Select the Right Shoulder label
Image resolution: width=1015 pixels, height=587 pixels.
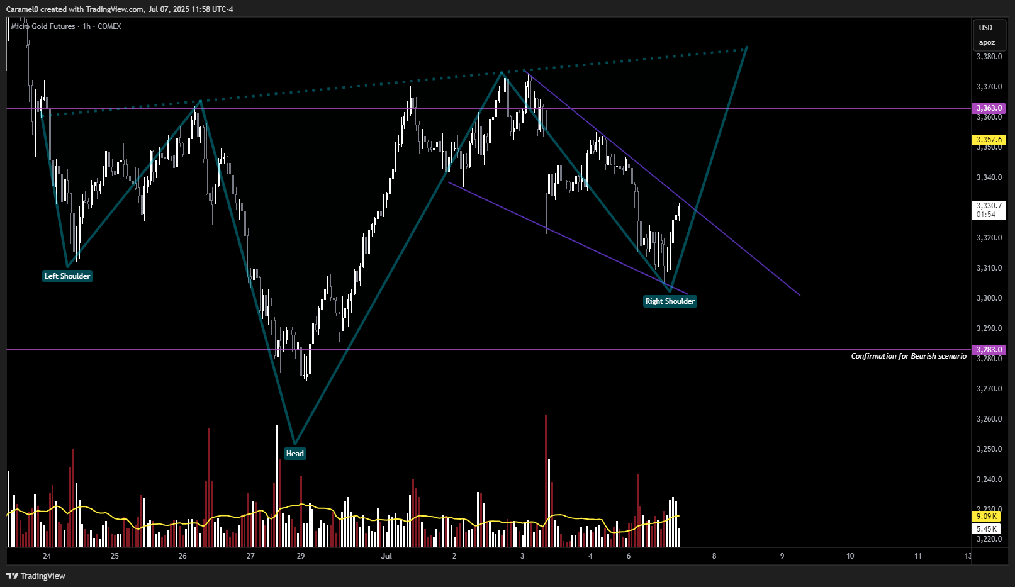coord(670,301)
